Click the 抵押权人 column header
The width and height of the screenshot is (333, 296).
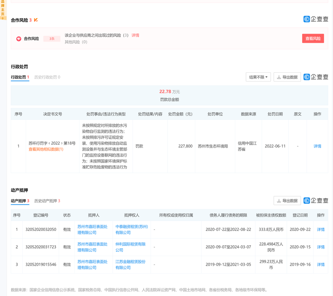tap(132, 215)
